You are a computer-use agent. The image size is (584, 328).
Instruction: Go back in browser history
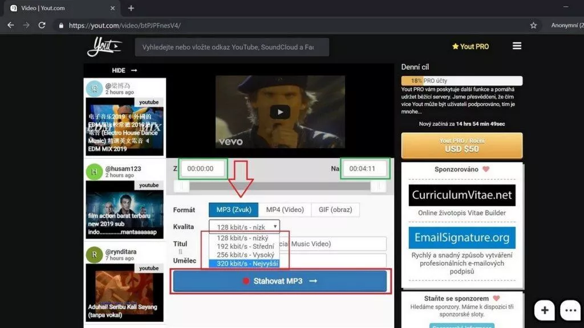click(x=11, y=25)
